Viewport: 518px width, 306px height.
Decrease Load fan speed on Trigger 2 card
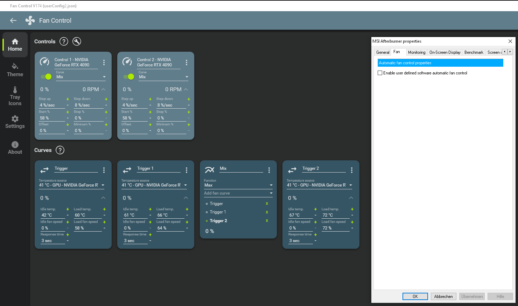click(352, 228)
